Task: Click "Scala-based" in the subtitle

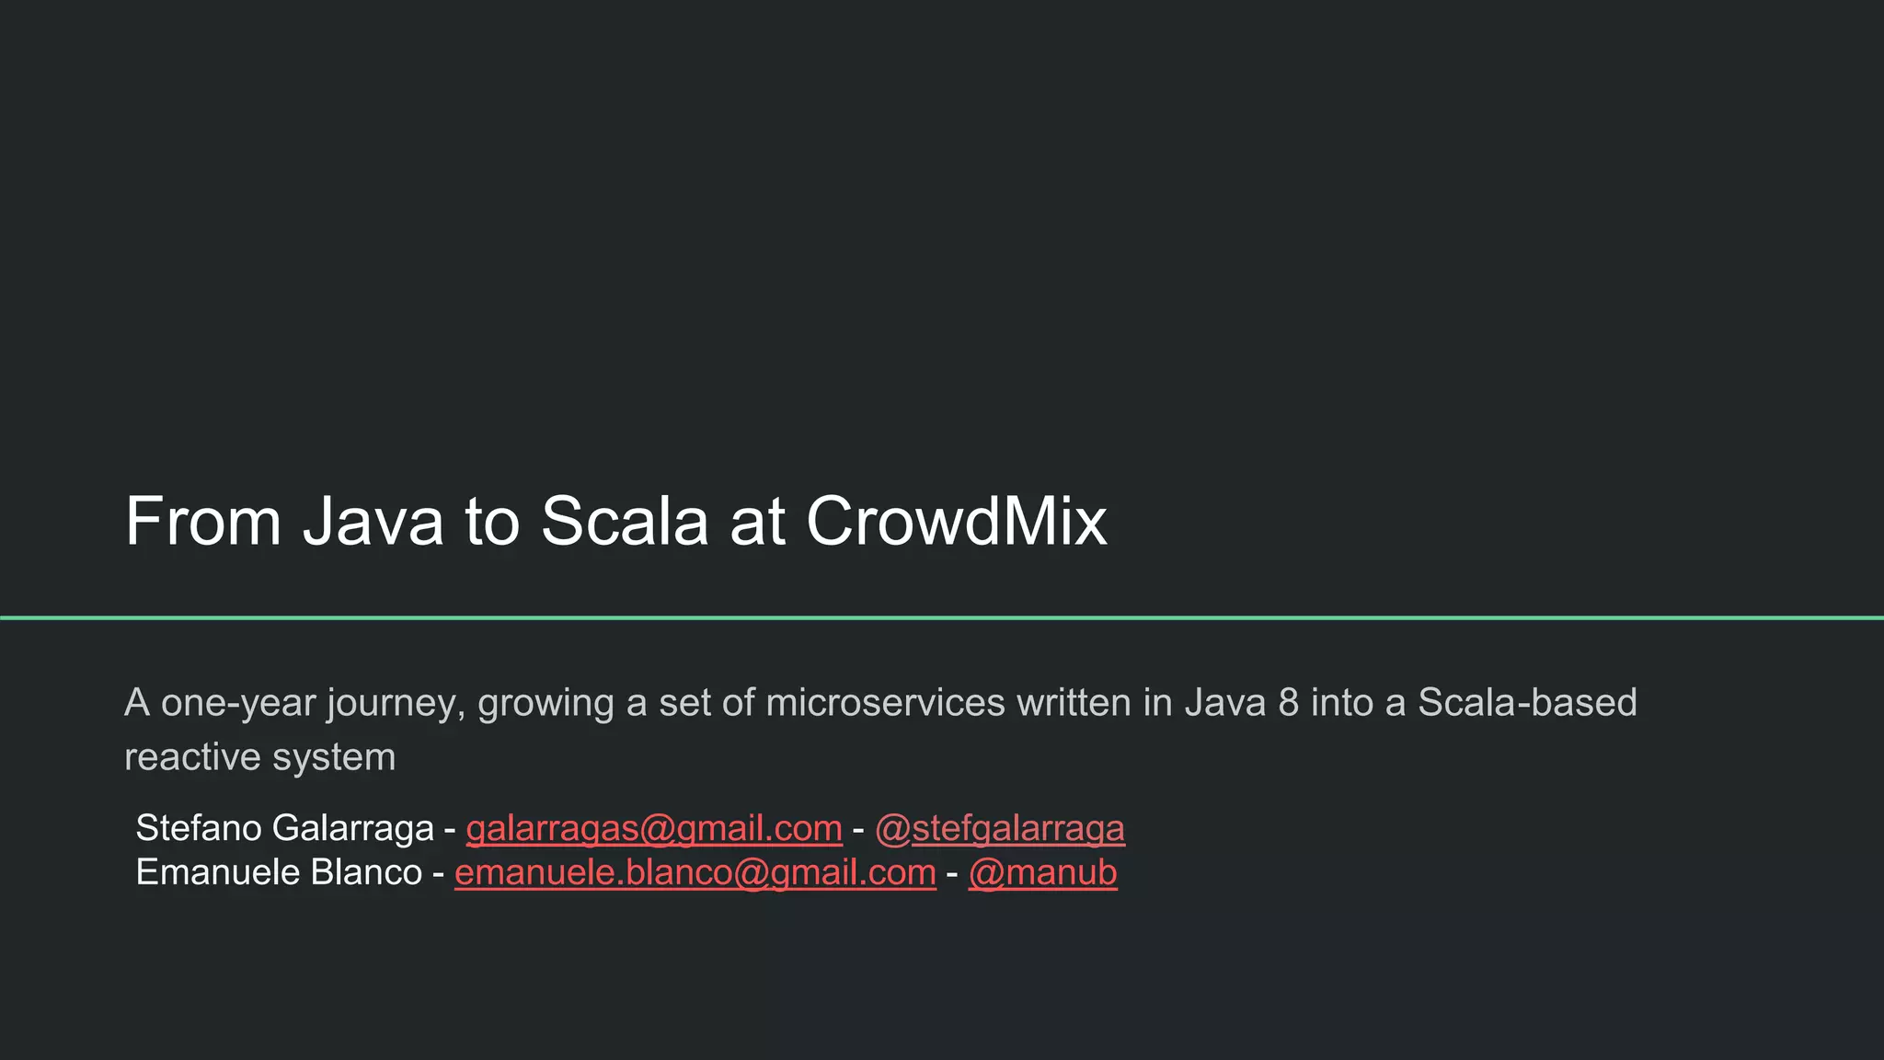Action: pos(1527,703)
